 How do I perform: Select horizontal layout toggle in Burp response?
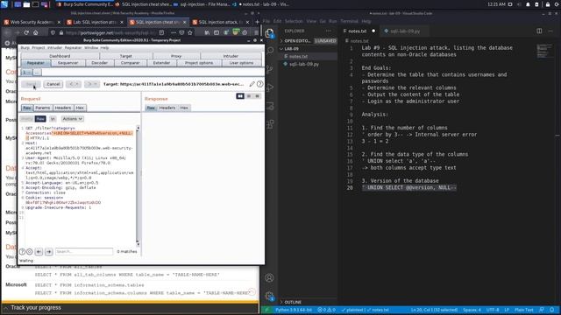[x=249, y=96]
